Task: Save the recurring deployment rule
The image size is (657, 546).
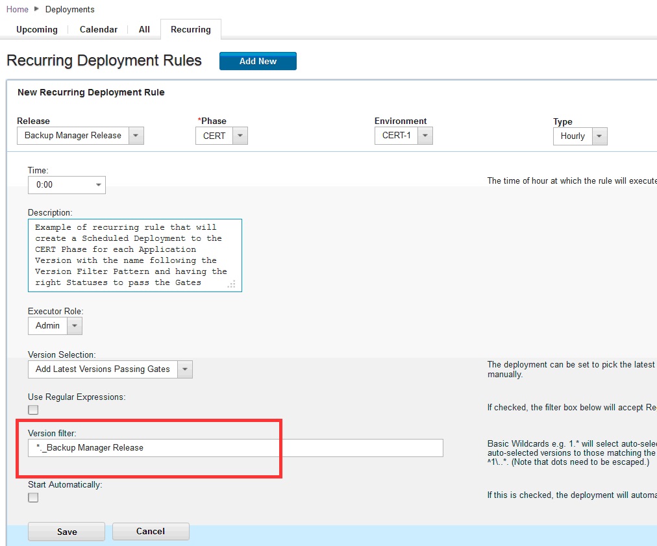Action: pos(66,532)
